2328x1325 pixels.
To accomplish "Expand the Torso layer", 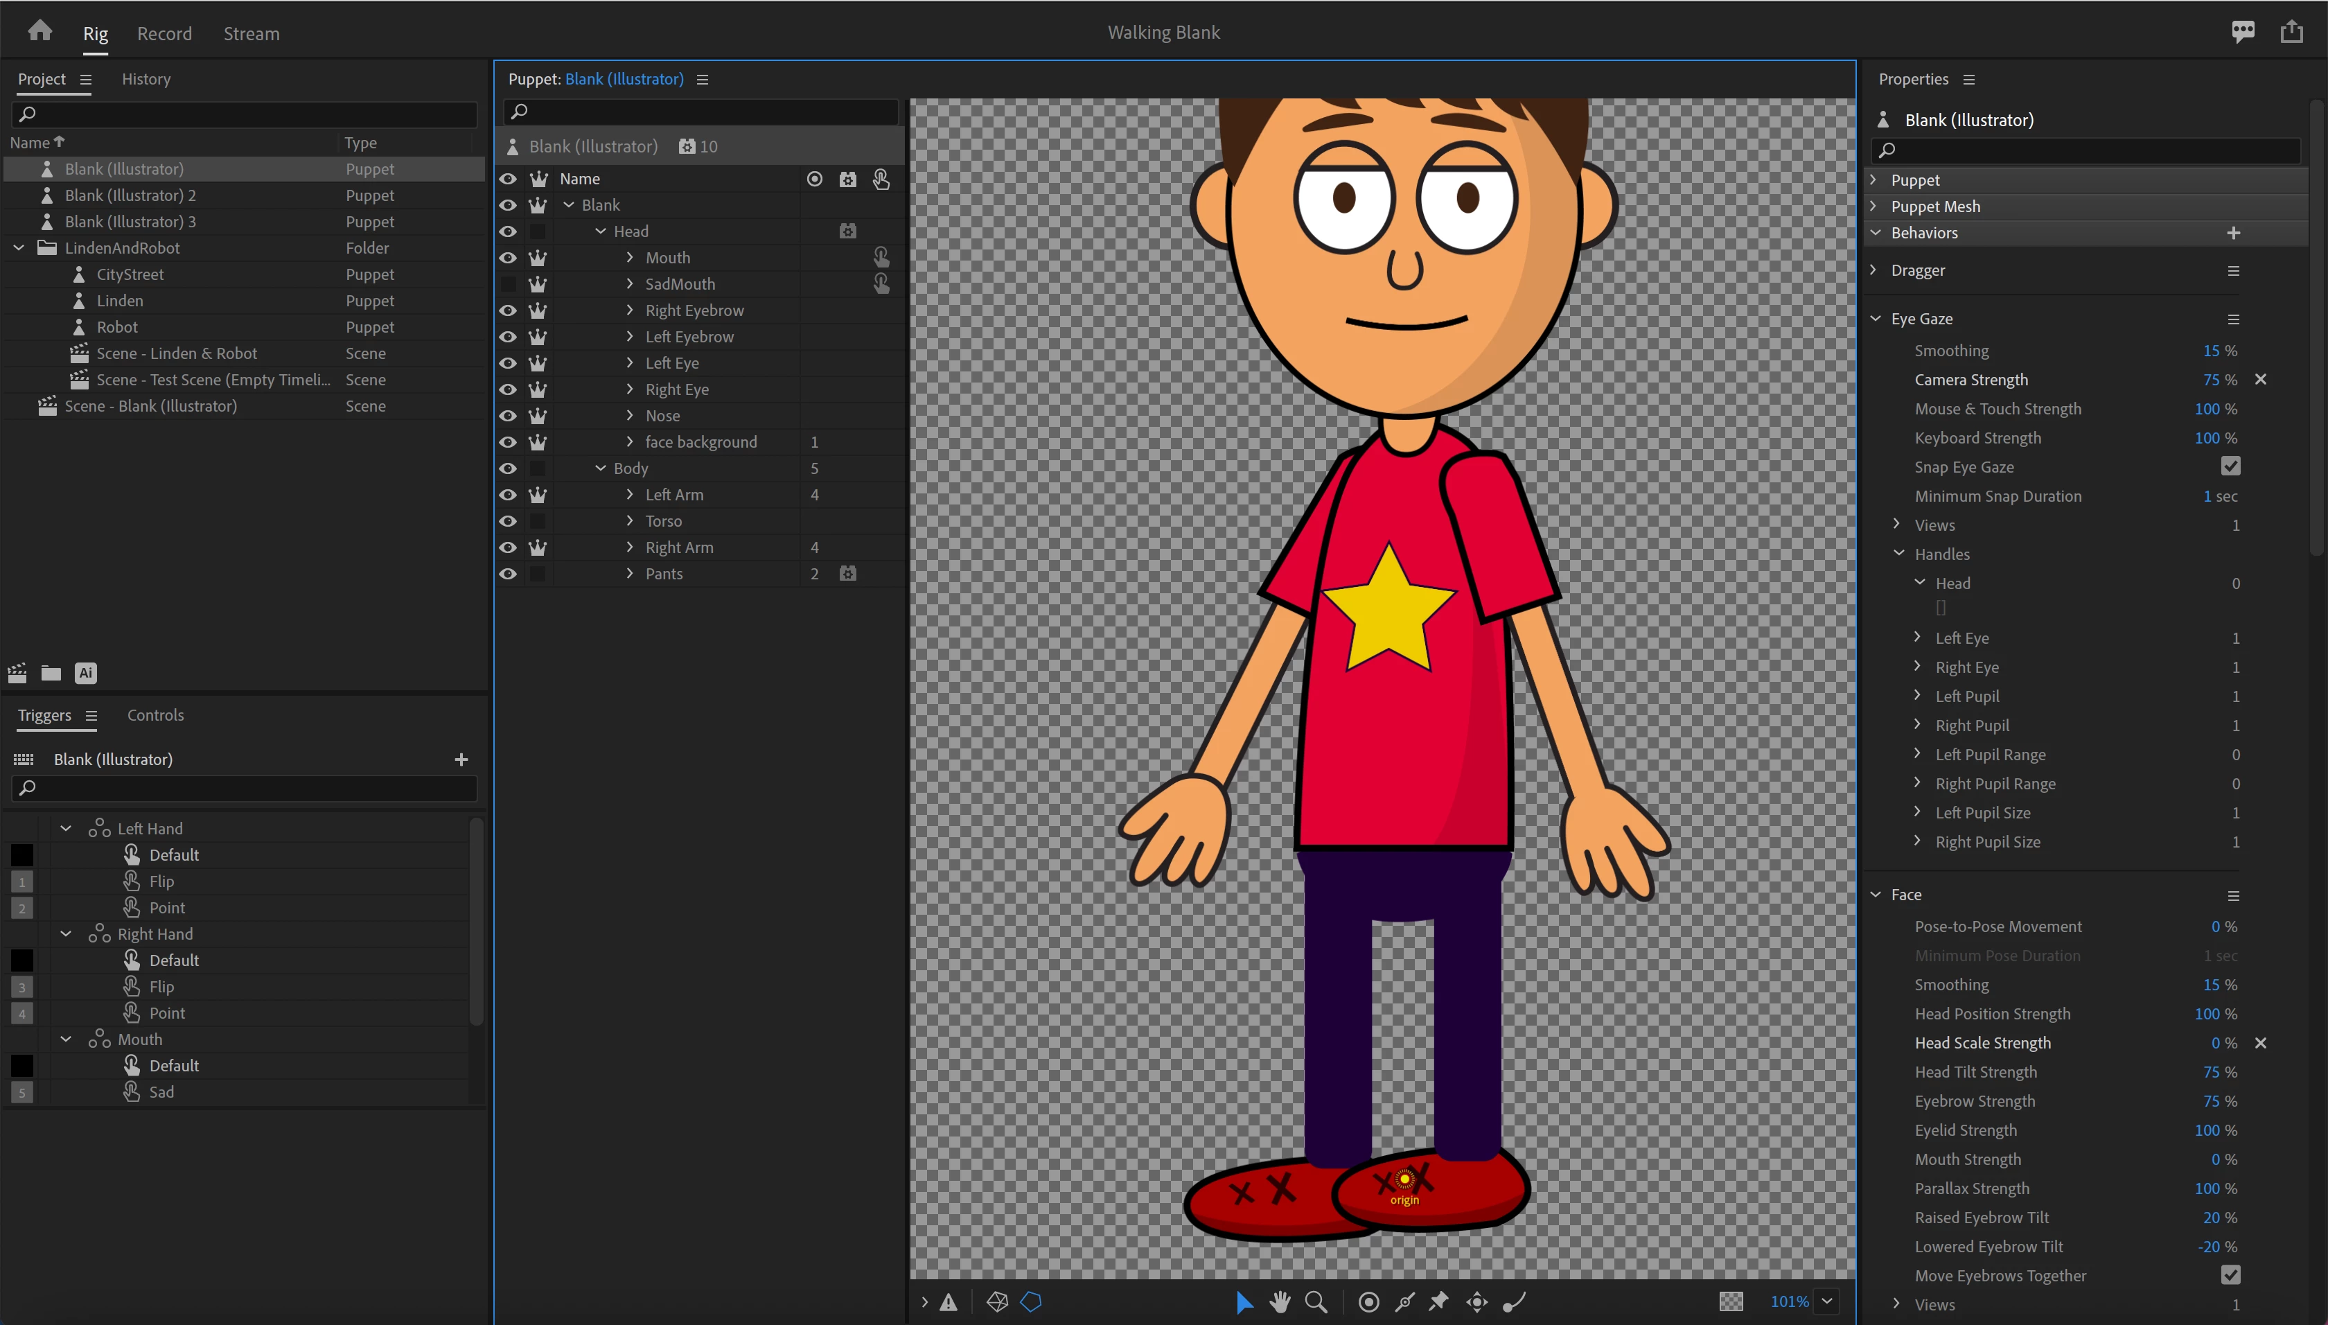I will pos(630,520).
